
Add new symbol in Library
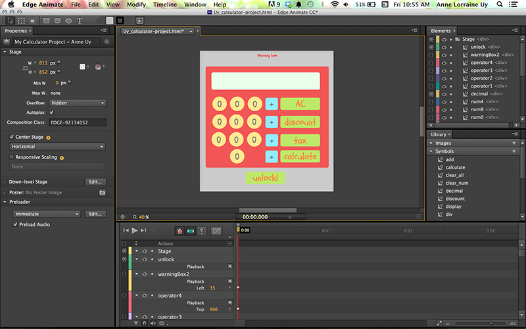[514, 151]
